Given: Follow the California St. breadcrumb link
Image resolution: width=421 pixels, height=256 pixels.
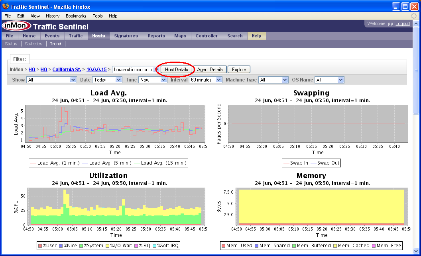Looking at the screenshot, I should (67, 70).
